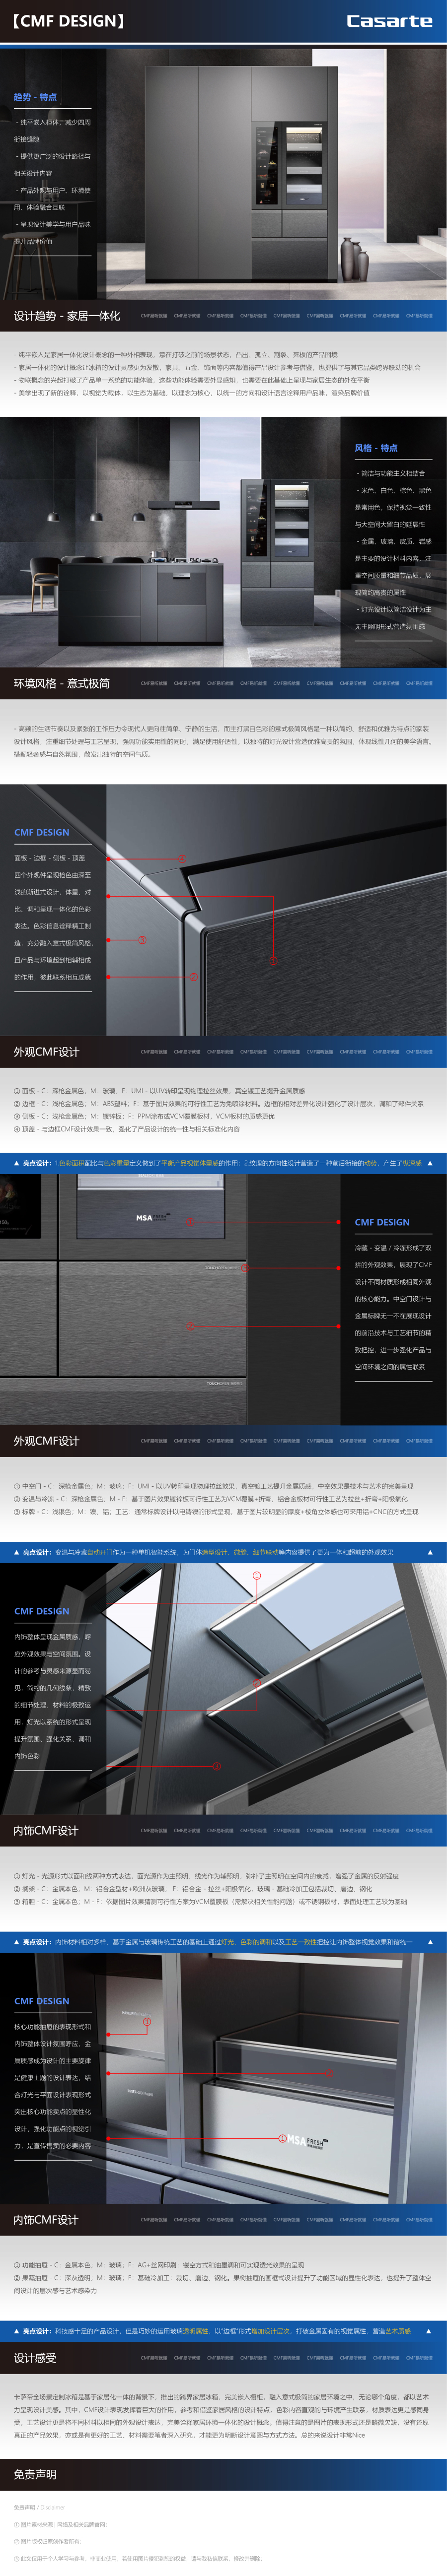Select the 环境风格 - 意式极简 section banner
447x2576 pixels.
(62, 683)
